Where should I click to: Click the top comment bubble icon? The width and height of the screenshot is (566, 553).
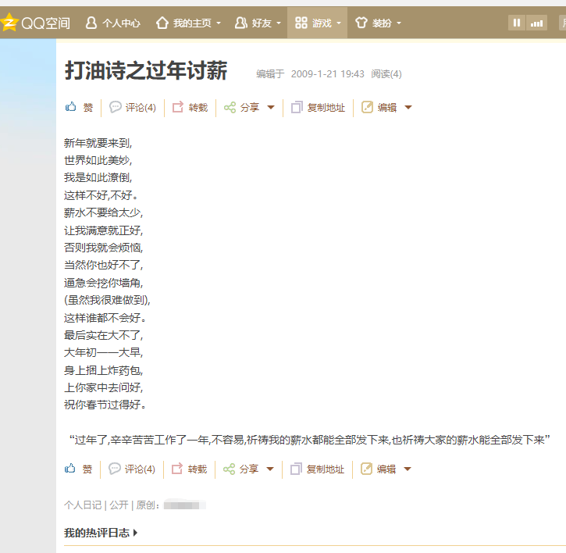point(116,107)
